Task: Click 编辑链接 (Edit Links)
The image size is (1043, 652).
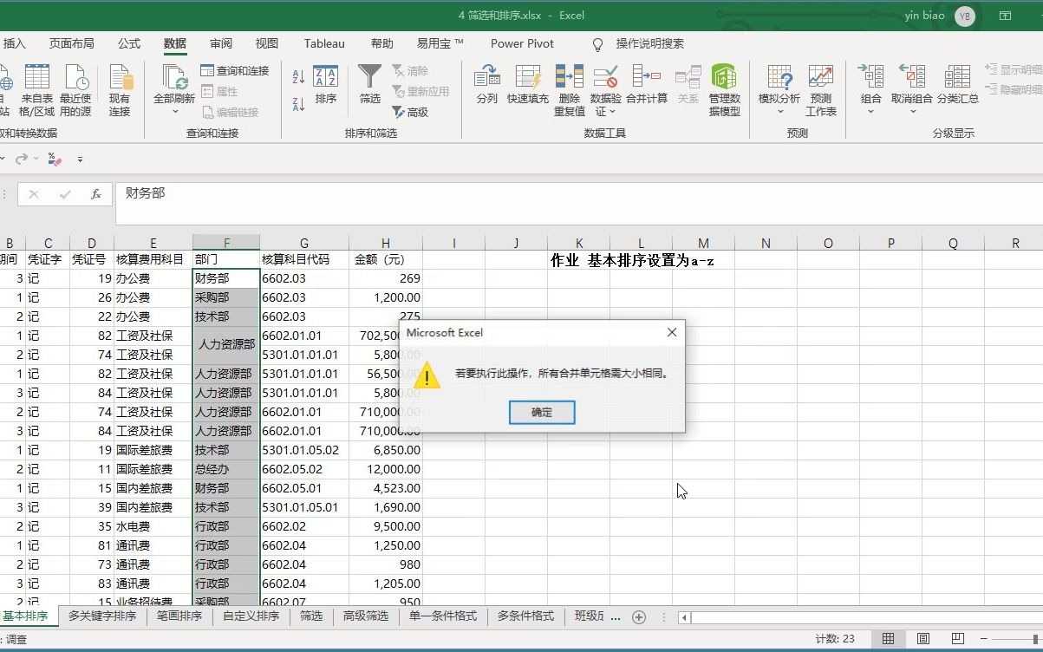Action: (236, 114)
